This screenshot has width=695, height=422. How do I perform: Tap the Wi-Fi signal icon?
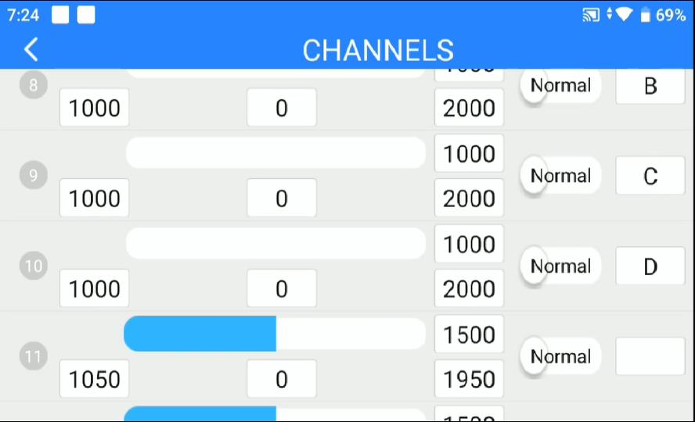[623, 15]
